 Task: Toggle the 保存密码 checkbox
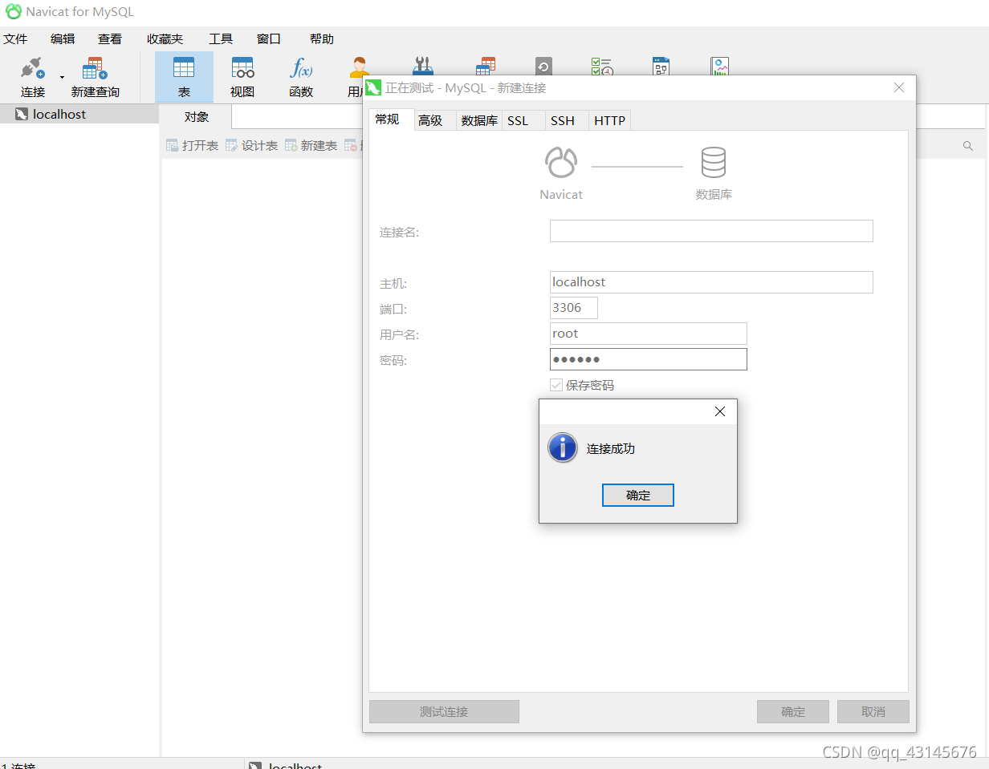(x=556, y=385)
